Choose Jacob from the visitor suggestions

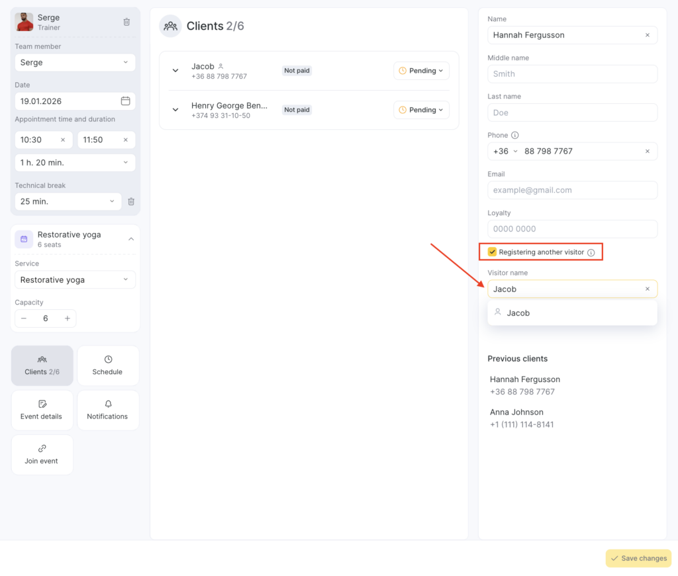[x=518, y=313]
